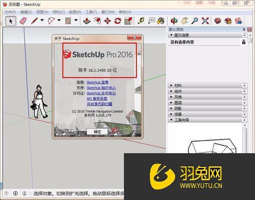Close the 关于 SketchUp dialog
This screenshot has width=255, height=200.
134,38
